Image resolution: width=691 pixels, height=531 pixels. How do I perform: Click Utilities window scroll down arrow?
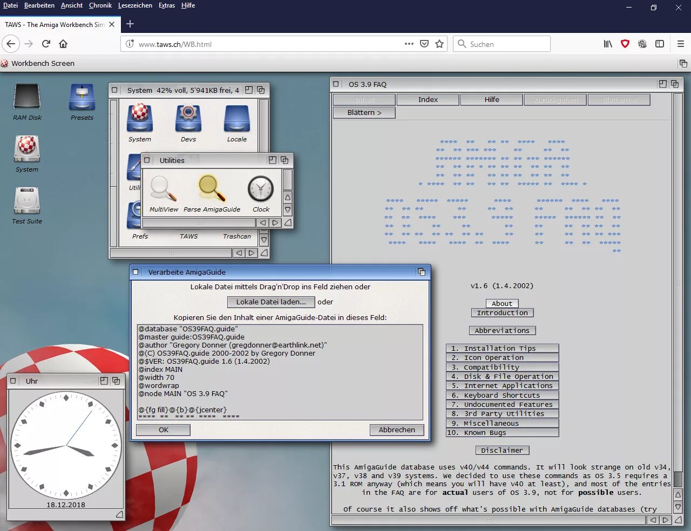[288, 210]
